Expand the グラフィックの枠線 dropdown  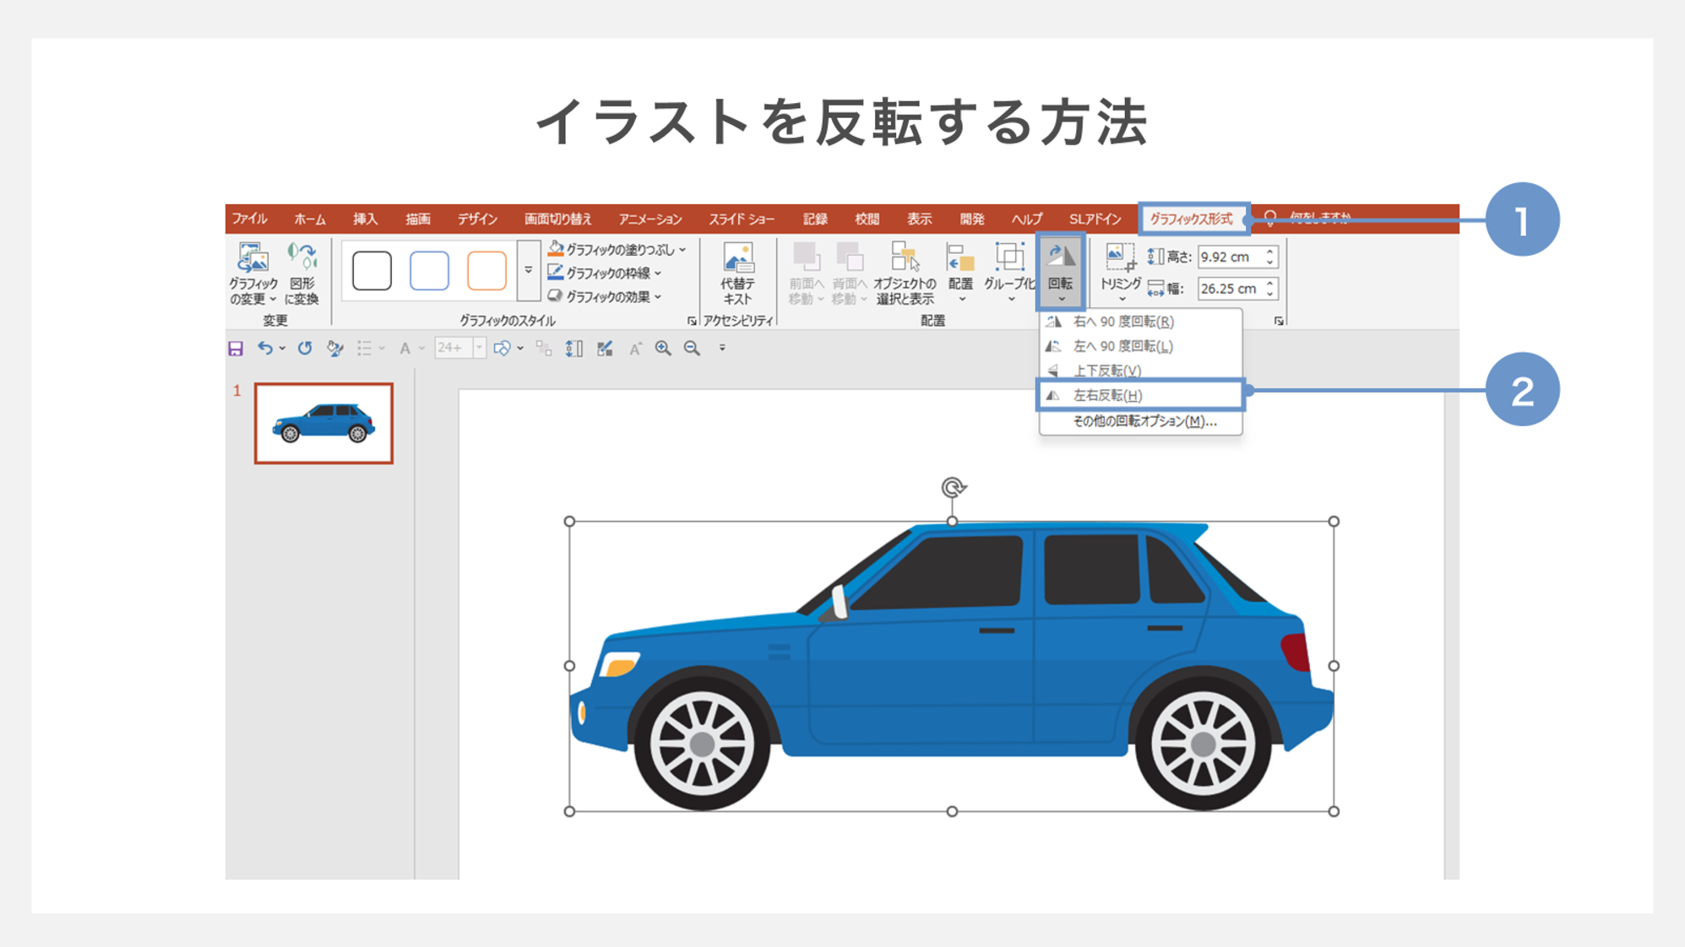657,273
